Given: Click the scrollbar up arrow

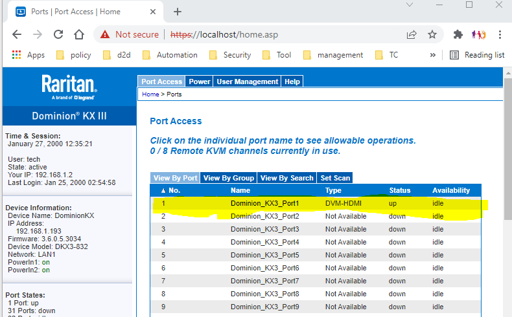Looking at the screenshot, I should click(508, 72).
